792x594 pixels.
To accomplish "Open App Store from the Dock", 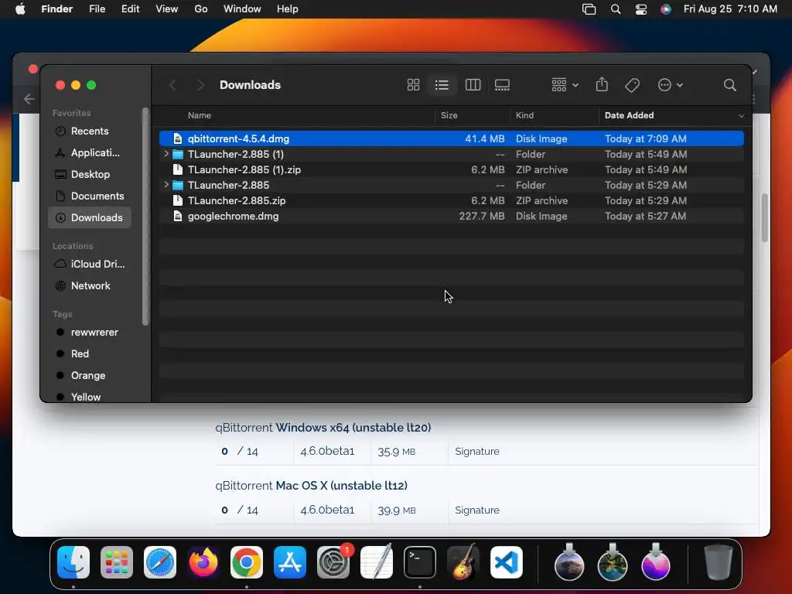I will (x=290, y=562).
